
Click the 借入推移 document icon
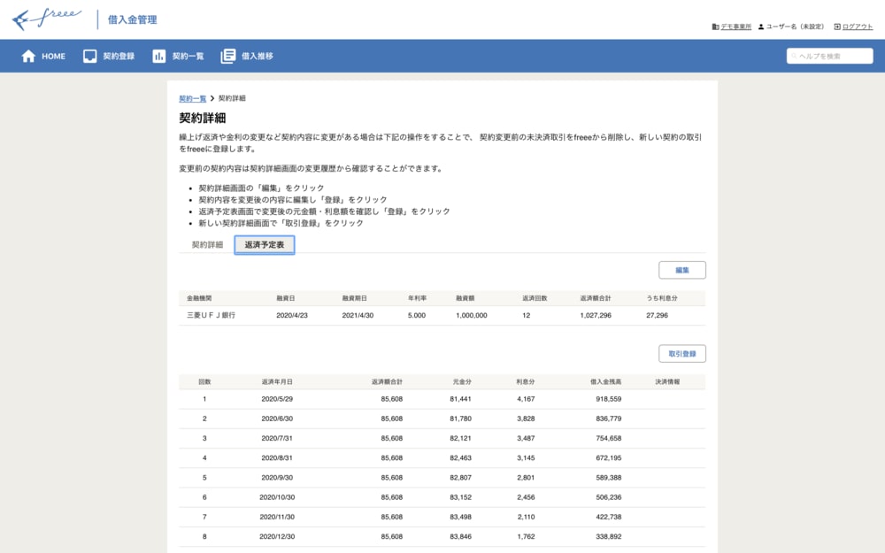[x=229, y=55]
